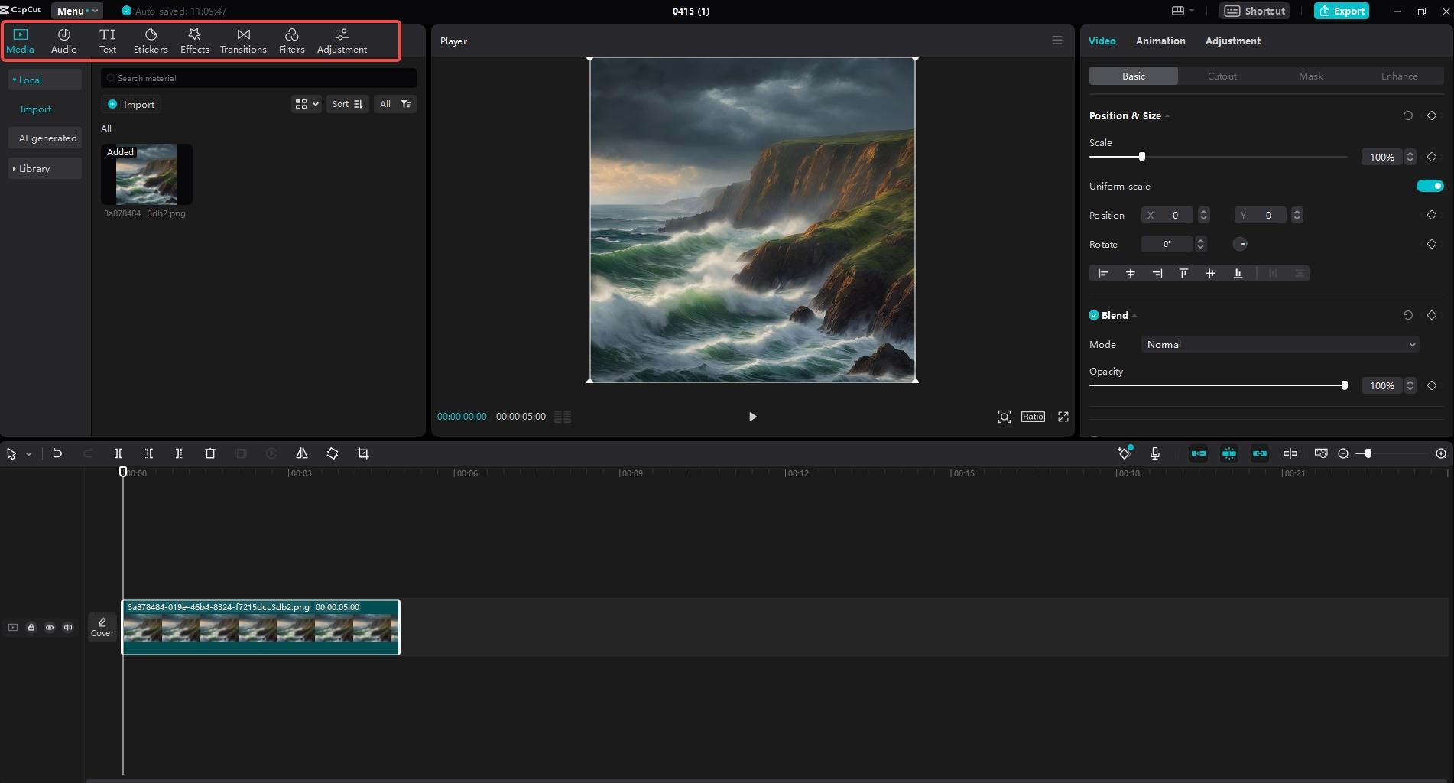Uncheck the Blend checkbox

[x=1094, y=315]
